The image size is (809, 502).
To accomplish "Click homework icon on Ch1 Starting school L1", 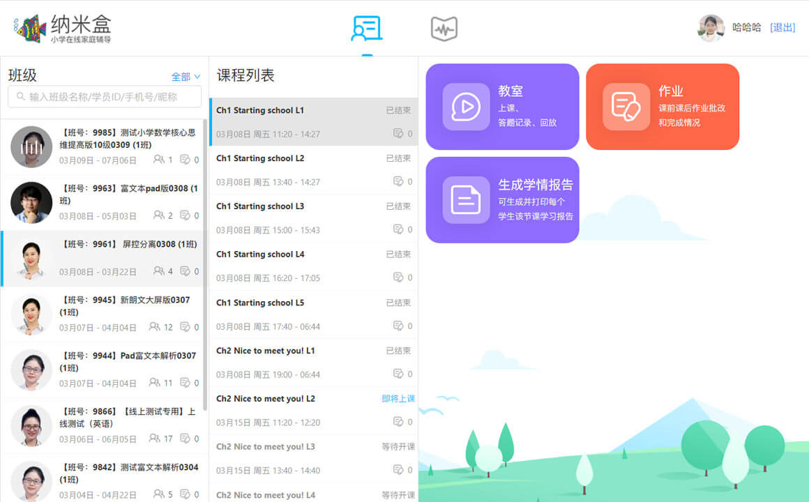I will coord(398,134).
